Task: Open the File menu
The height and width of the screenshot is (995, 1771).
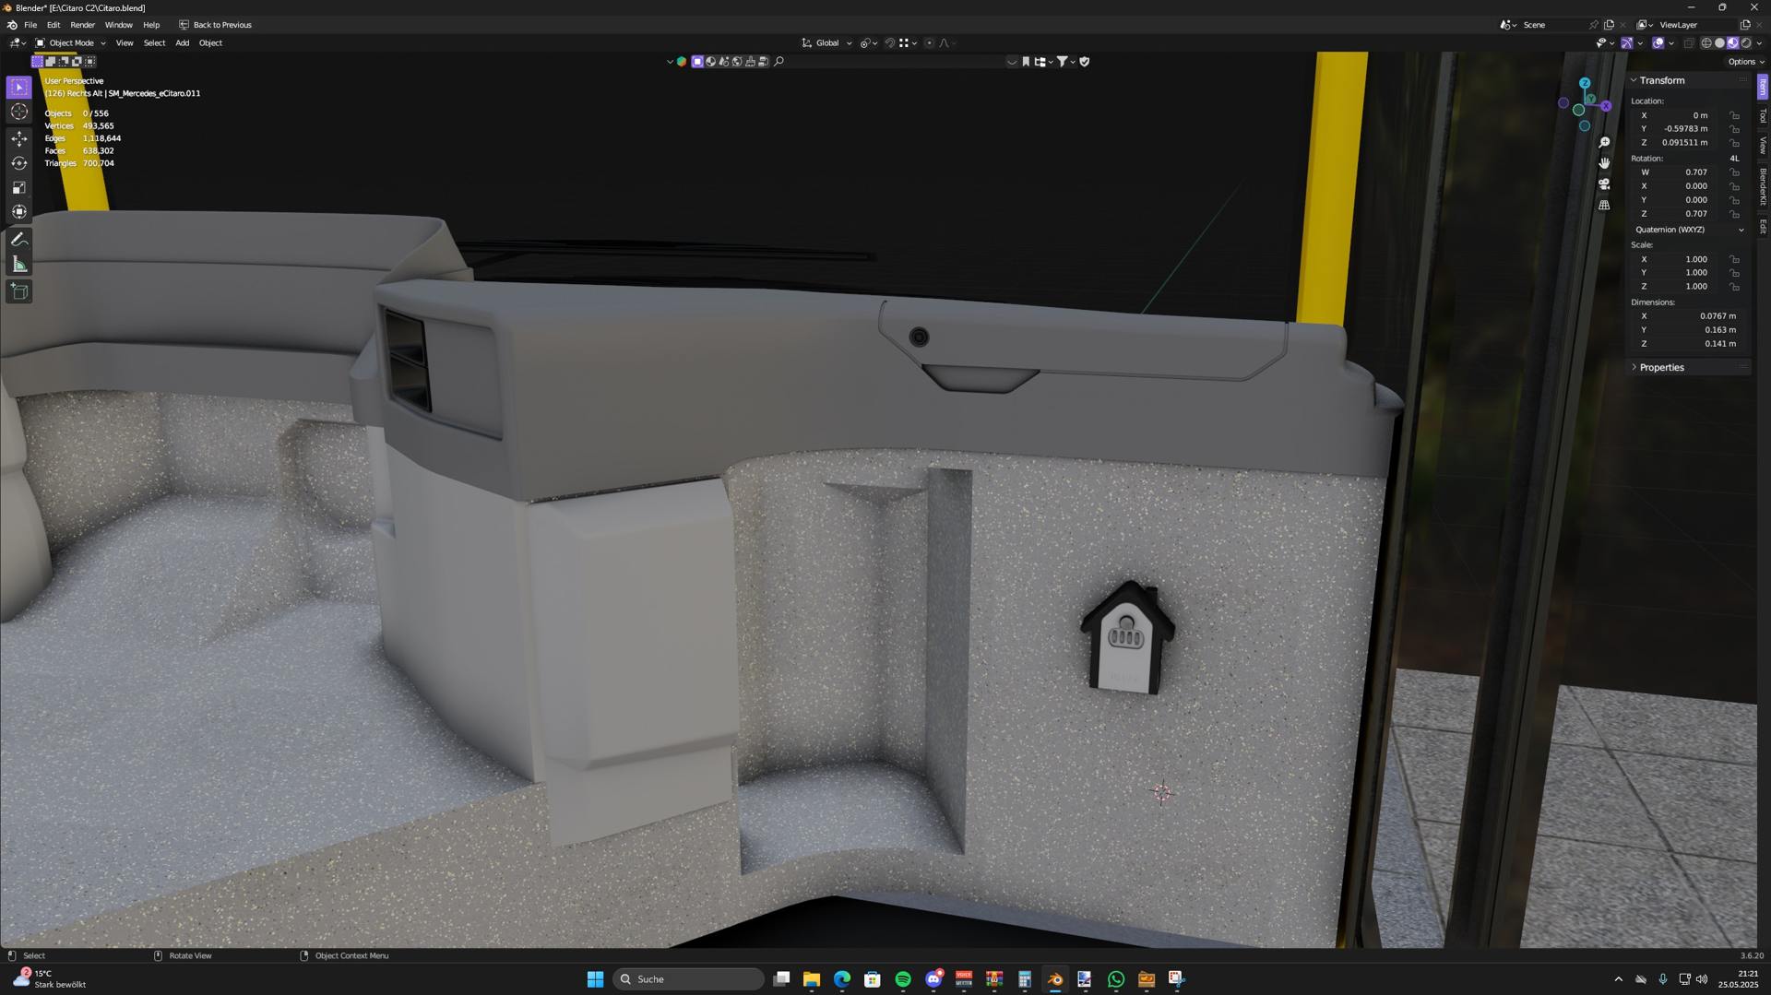Action: (30, 25)
